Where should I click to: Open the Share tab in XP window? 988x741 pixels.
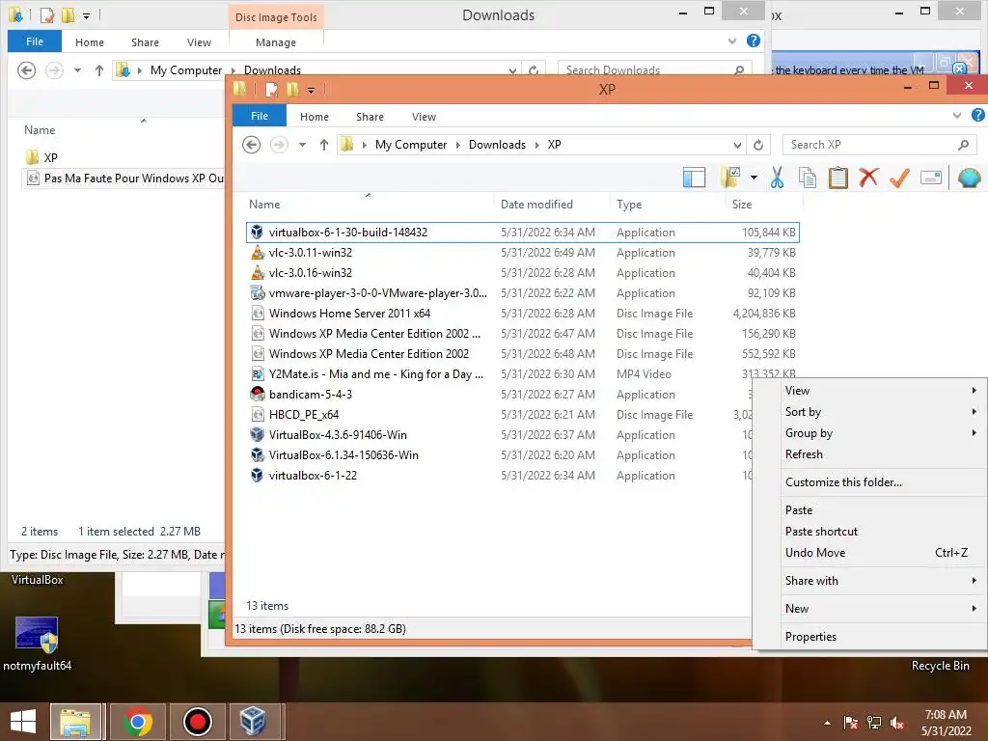coord(370,117)
